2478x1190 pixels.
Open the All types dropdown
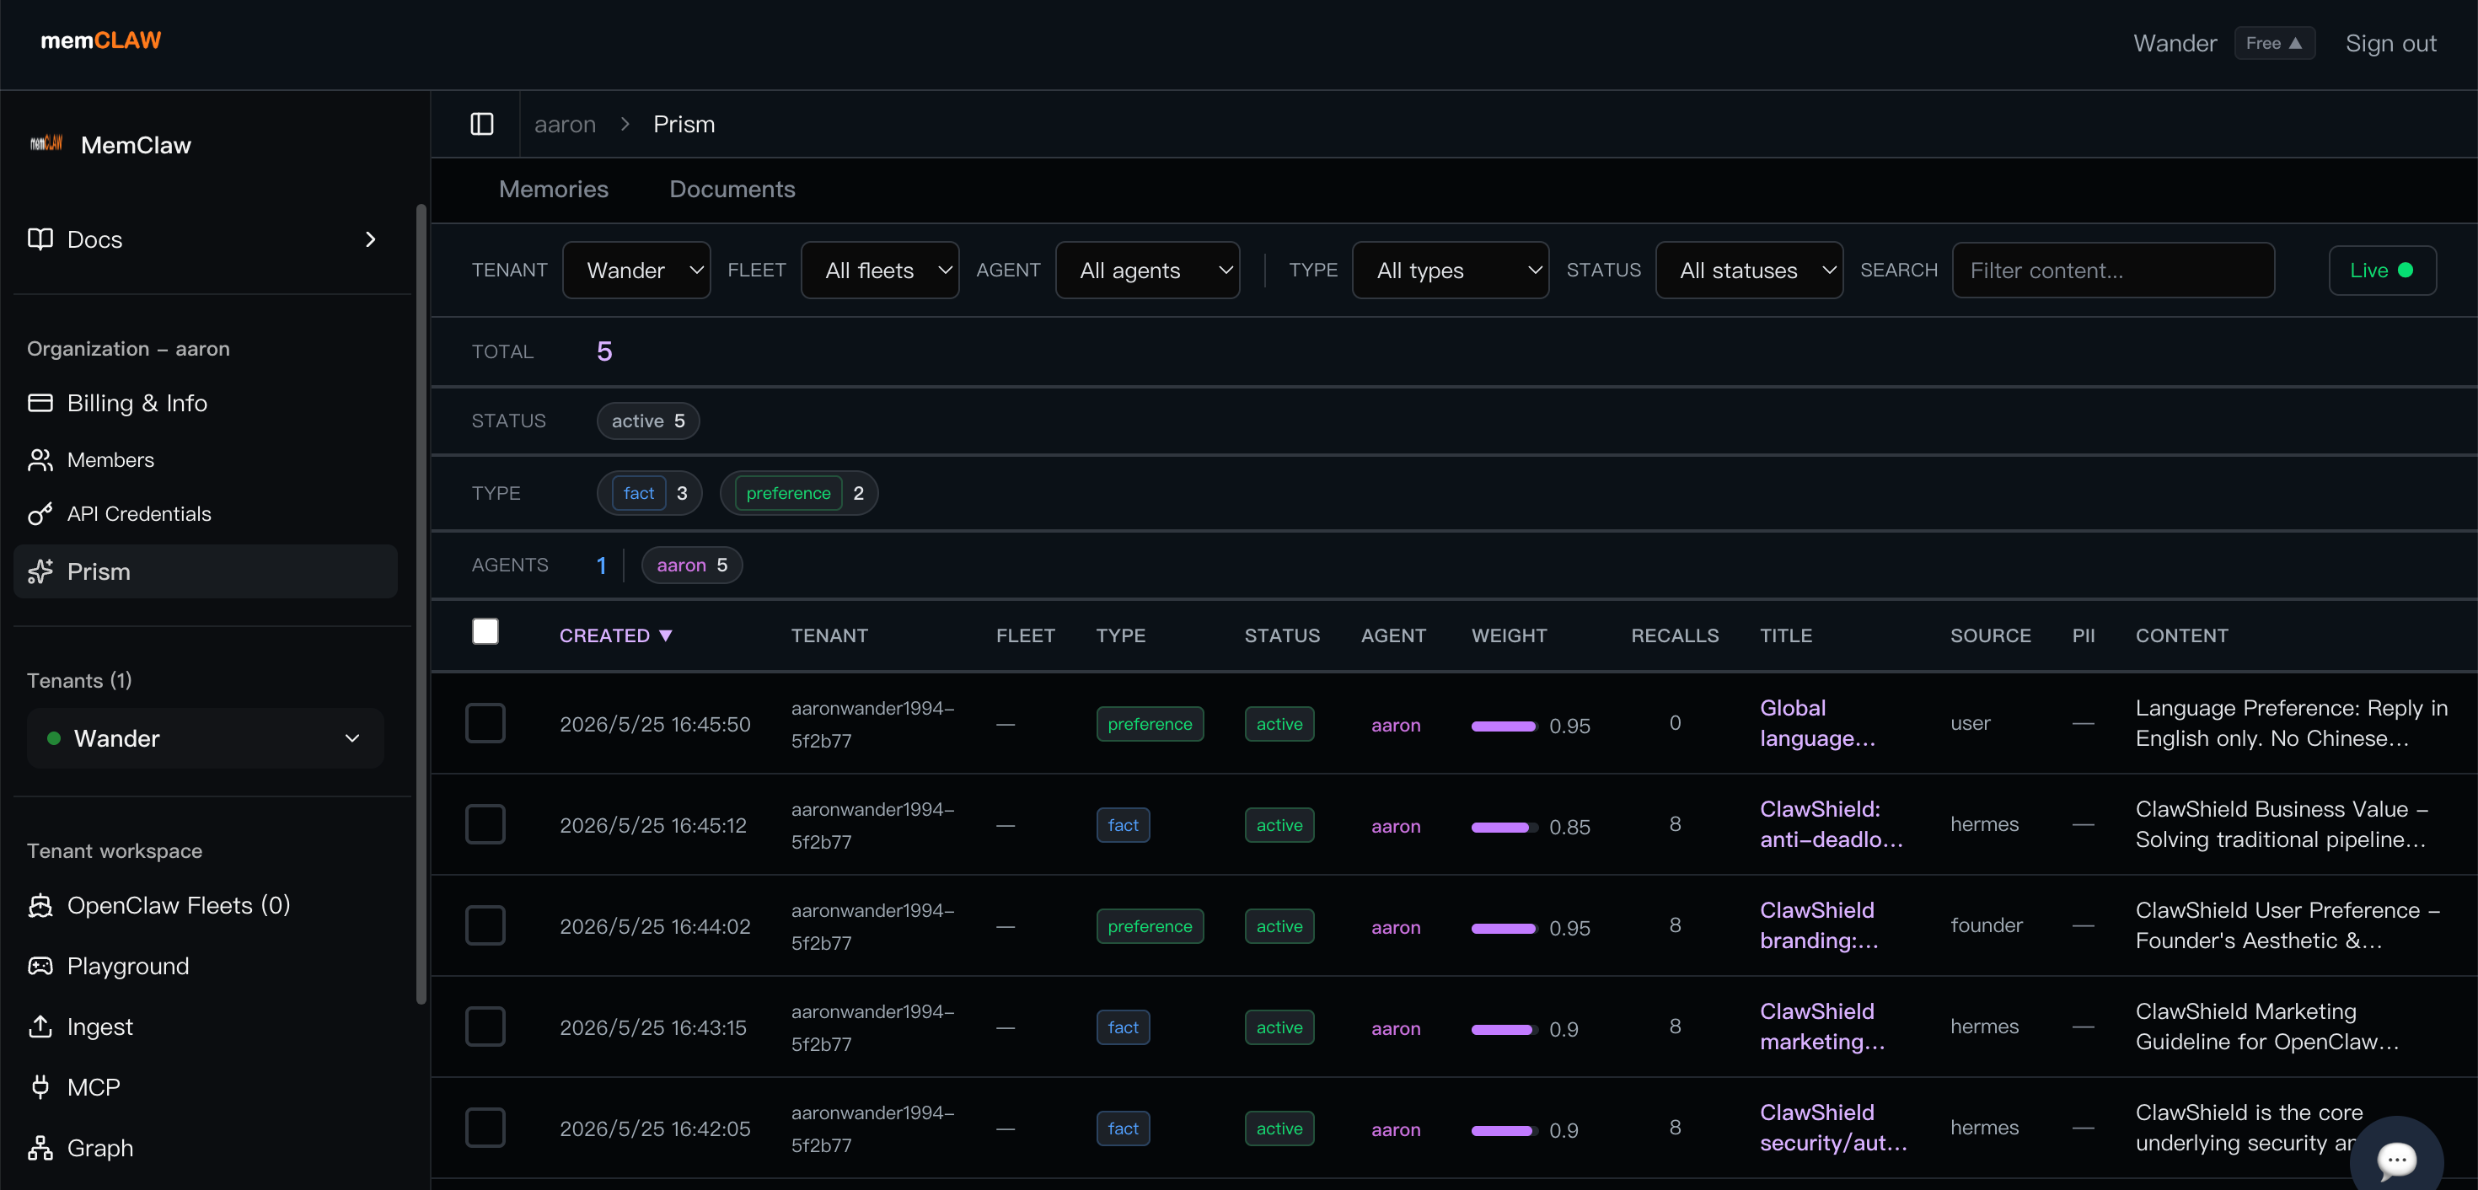pos(1450,271)
